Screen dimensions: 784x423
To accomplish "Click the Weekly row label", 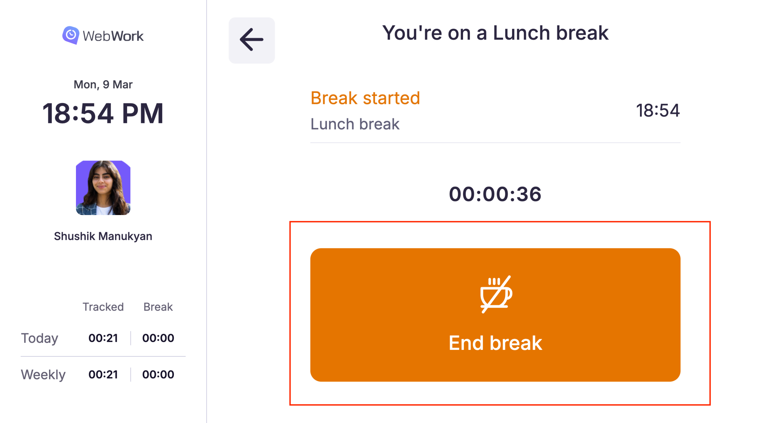I will pos(43,374).
